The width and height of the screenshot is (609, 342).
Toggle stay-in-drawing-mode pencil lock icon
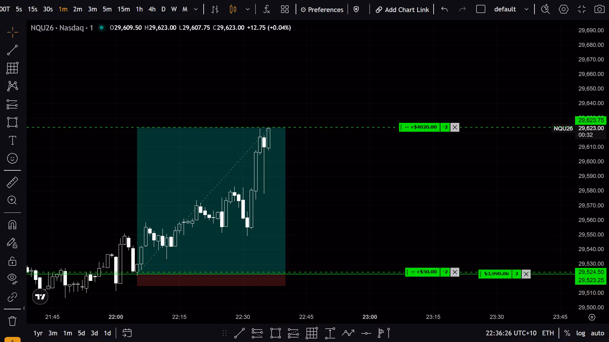pos(12,243)
